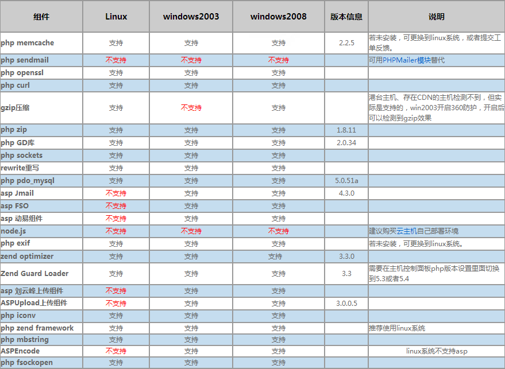
Task: Select the rewrite重写 row label
Action: (x=20, y=168)
